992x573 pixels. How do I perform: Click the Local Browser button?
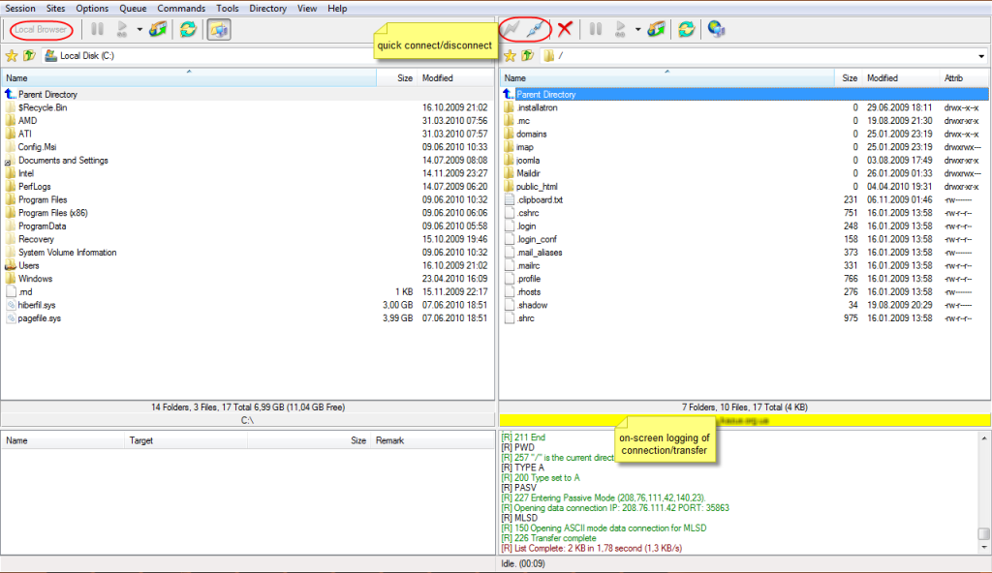point(41,30)
